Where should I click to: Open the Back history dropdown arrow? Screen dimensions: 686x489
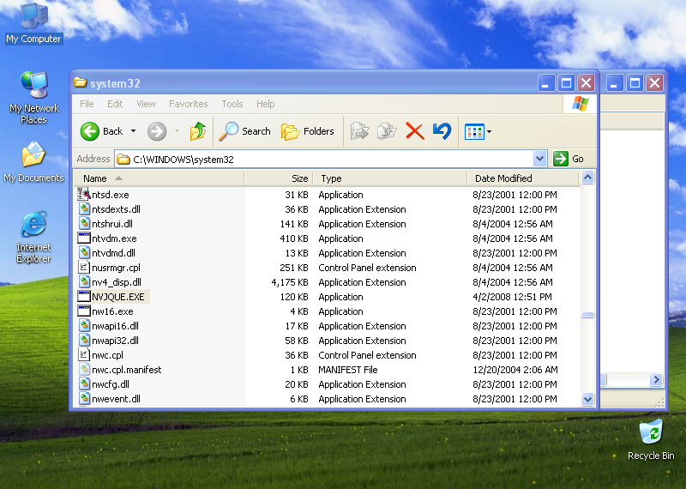coord(134,131)
